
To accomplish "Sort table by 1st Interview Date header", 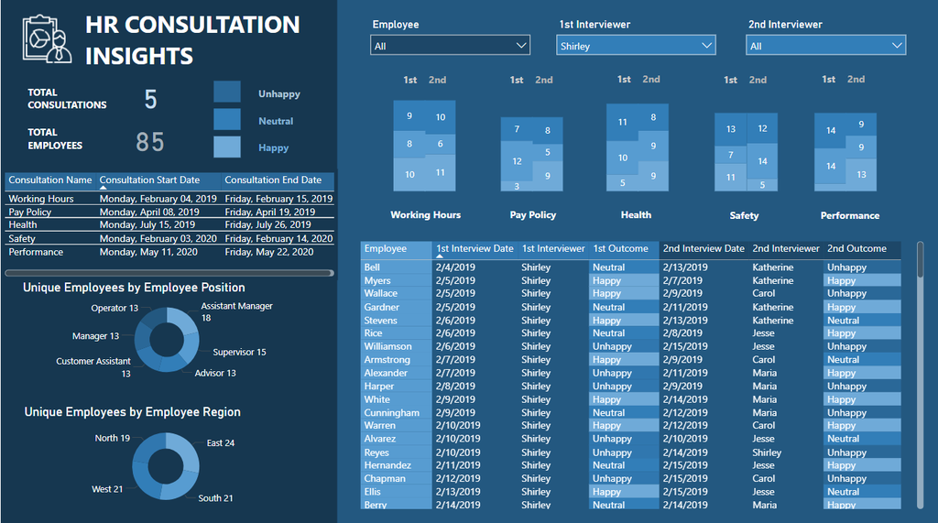I will pos(474,248).
